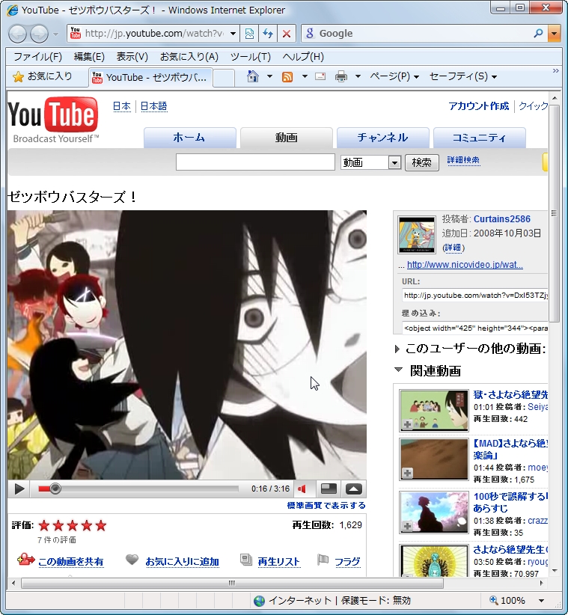The width and height of the screenshot is (568, 615).
Task: Click the Print icon
Action: point(341,76)
